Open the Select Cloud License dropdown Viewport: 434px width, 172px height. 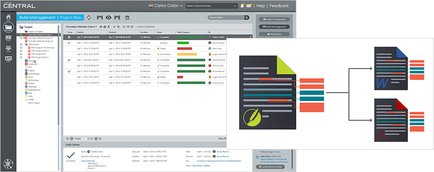[x=212, y=6]
